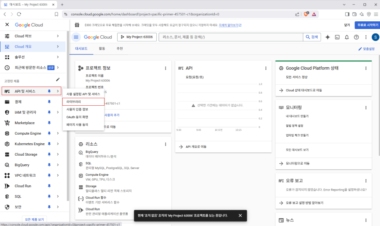Click the Kubernetes Engine hexagon icon
Viewport: 380px width, 226px height.
pos(7,144)
